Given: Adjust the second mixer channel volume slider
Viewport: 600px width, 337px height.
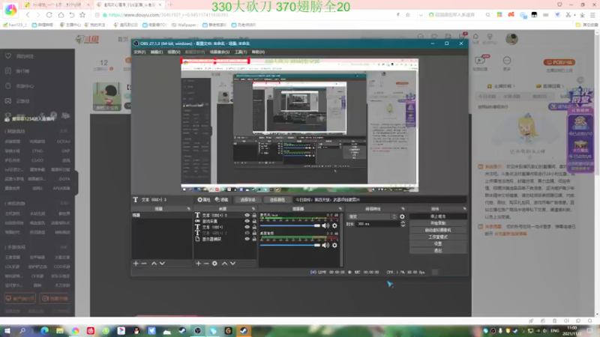Looking at the screenshot, I should point(289,245).
